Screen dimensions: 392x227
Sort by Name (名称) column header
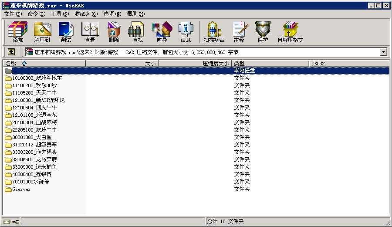pyautogui.click(x=44, y=64)
